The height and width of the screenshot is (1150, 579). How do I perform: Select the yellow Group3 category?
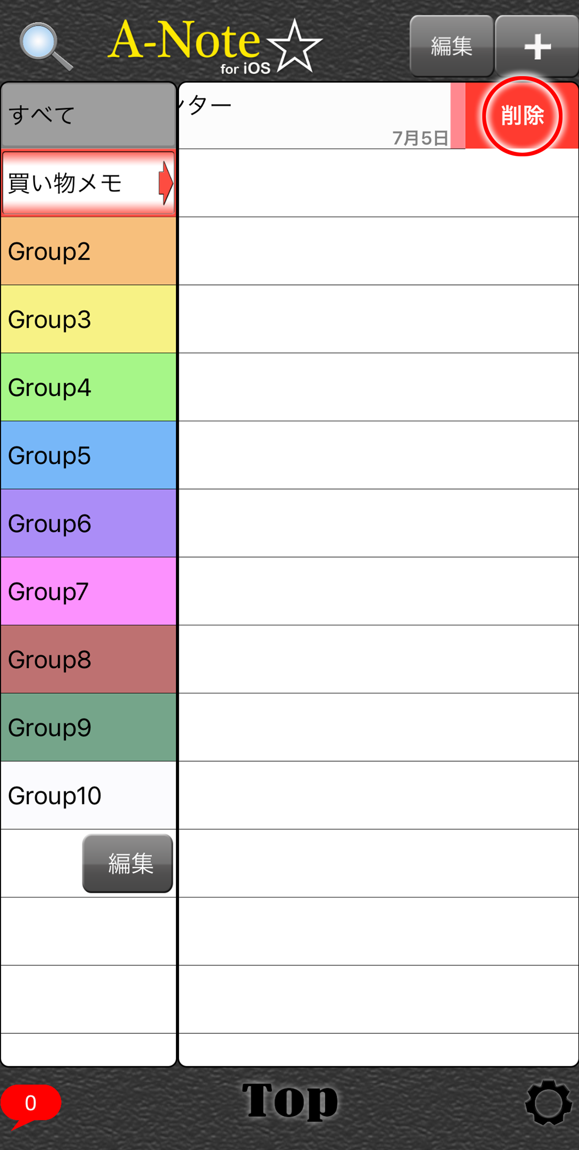pyautogui.click(x=89, y=319)
